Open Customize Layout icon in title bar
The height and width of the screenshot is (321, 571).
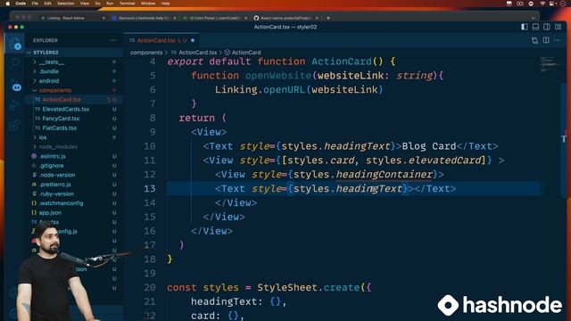(559, 27)
